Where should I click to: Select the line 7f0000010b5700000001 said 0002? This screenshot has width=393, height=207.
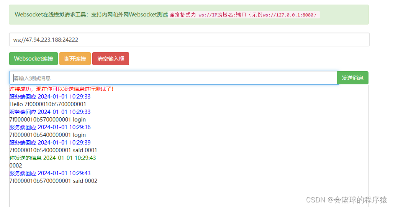click(x=53, y=181)
